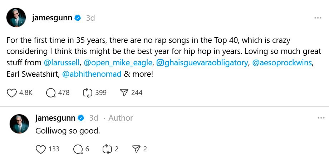The width and height of the screenshot is (329, 161).
Task: Share the main post via paper plane
Action: click(124, 93)
